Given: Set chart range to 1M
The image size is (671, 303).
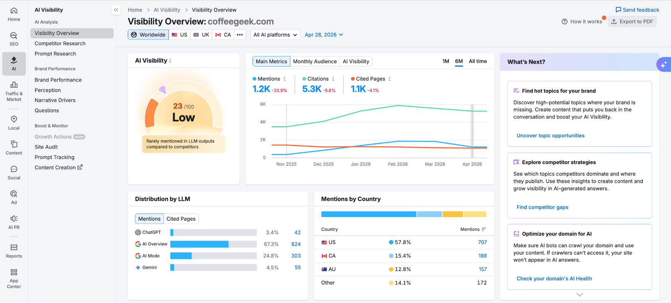Looking at the screenshot, I should [446, 61].
